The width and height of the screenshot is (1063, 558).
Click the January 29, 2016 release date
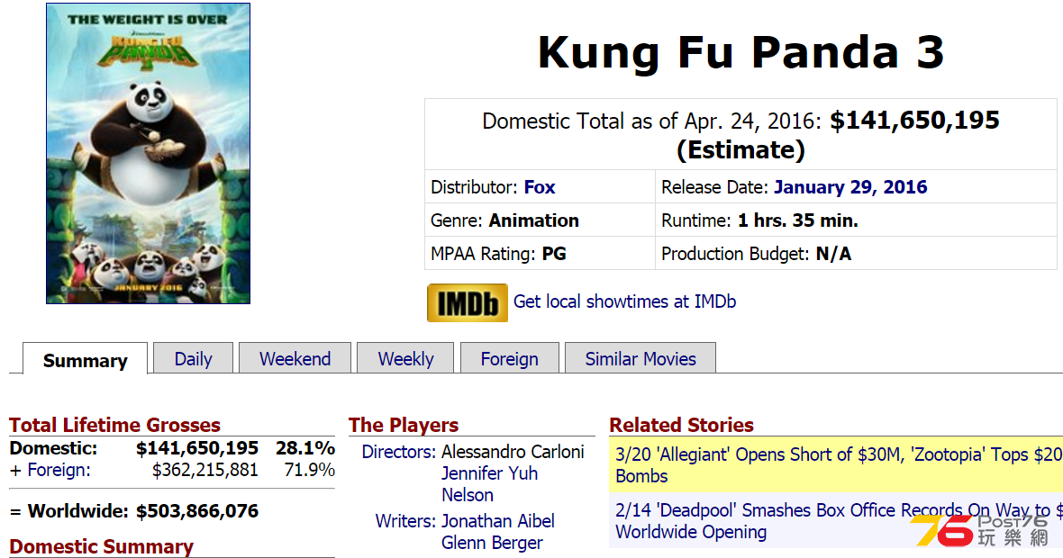[x=850, y=187]
